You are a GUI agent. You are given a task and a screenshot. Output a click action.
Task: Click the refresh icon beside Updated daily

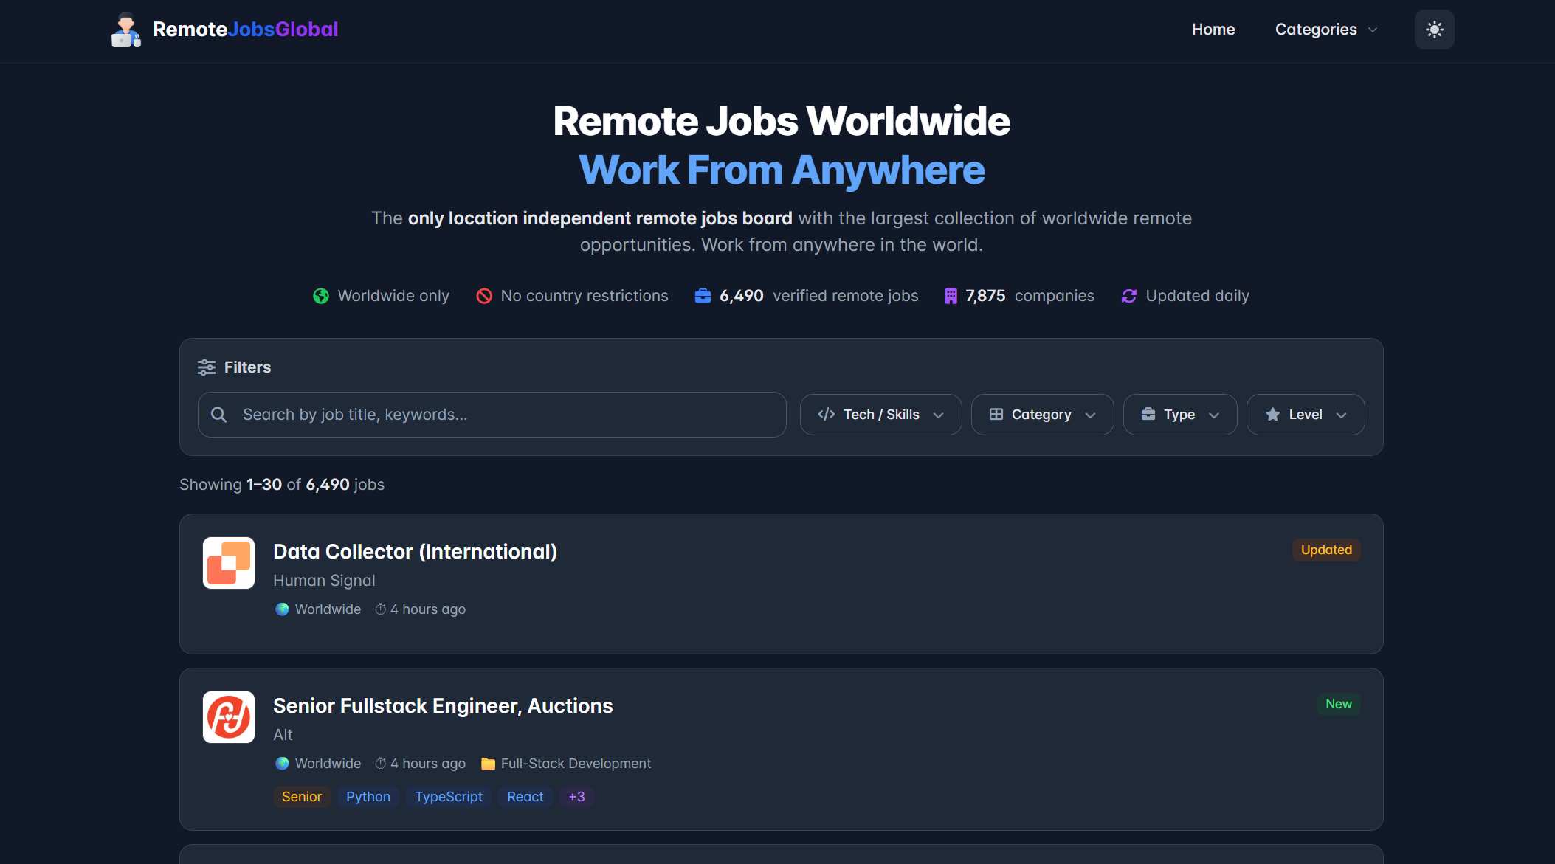(1128, 295)
